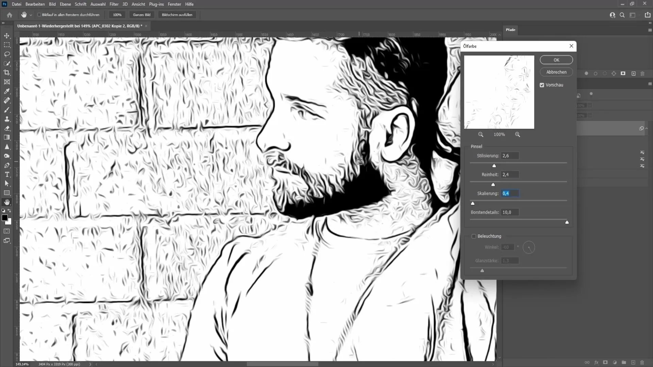Click the Ölfarbe preview thumbnail

[x=499, y=92]
